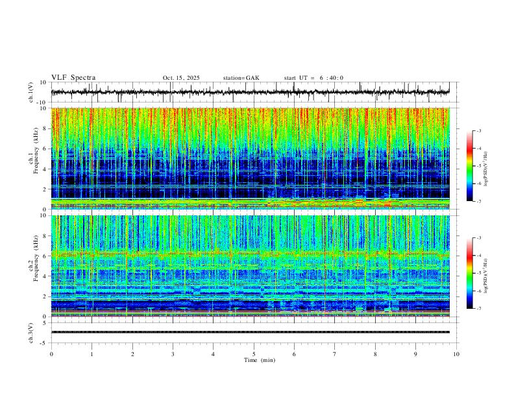The height and width of the screenshot is (397, 514).
Task: Click tick label "3" on the time axis
Action: [x=173, y=354]
